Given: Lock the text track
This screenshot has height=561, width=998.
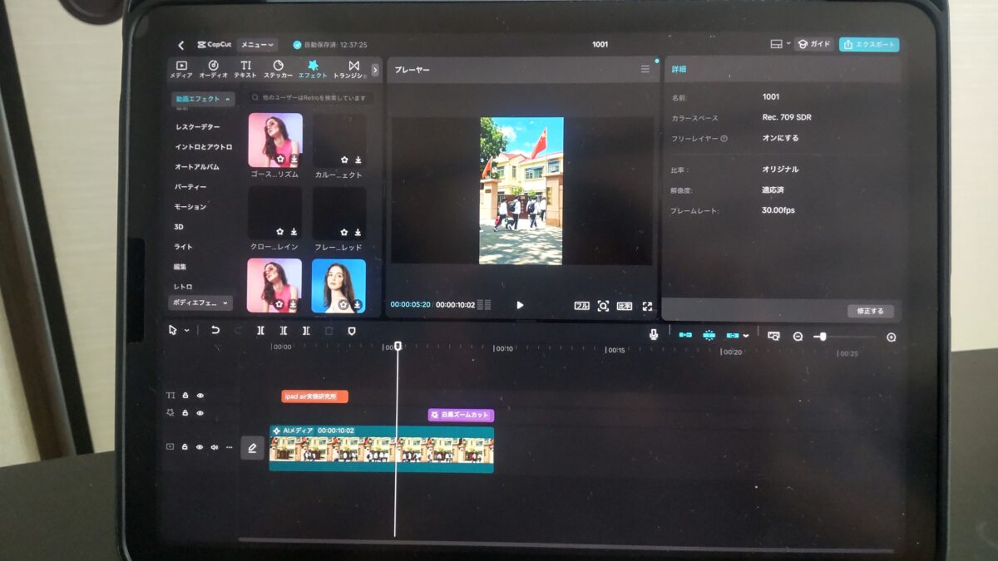Looking at the screenshot, I should click(185, 396).
